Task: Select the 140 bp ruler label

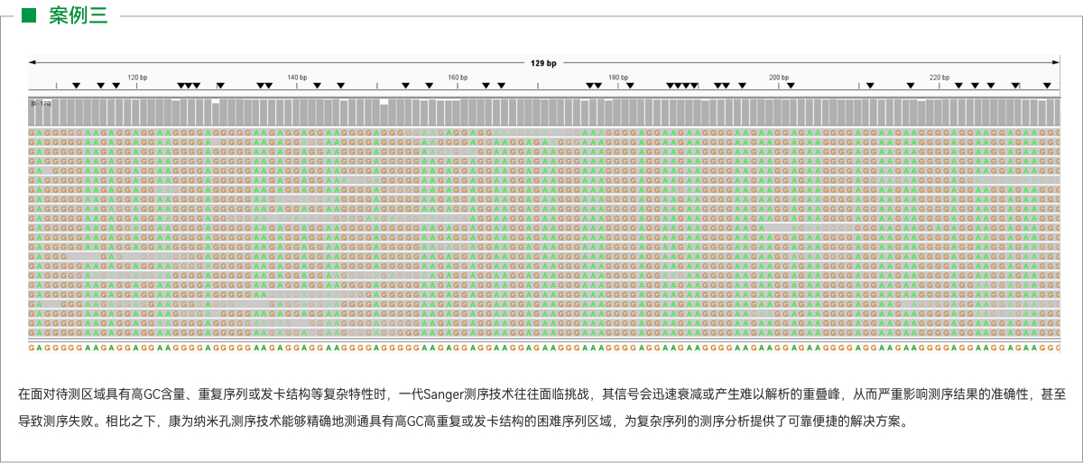Action: [297, 78]
